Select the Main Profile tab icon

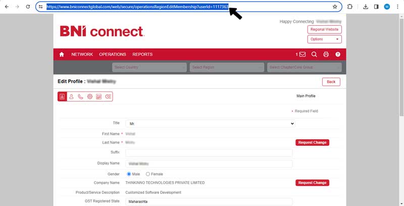tap(62, 96)
